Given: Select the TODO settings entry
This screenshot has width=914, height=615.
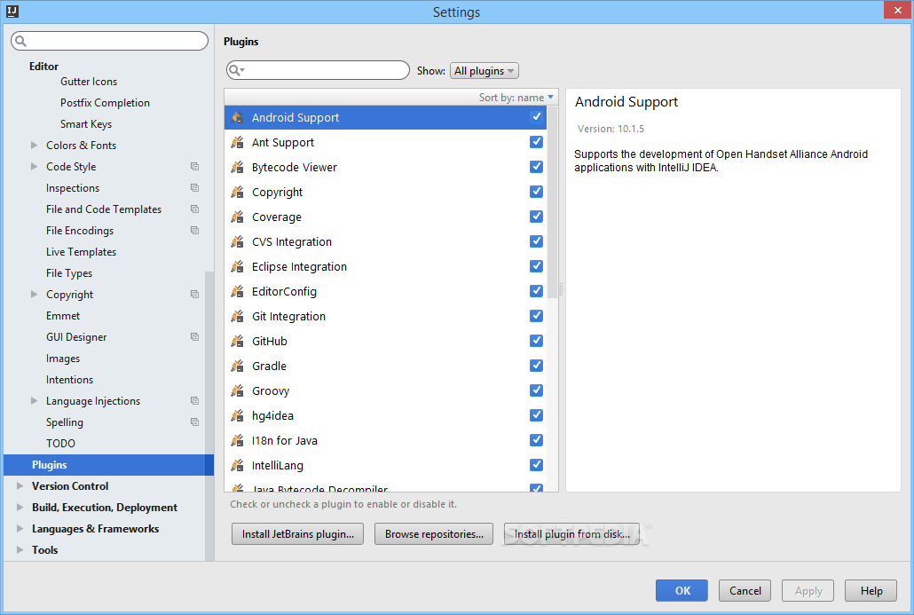Looking at the screenshot, I should 60,444.
